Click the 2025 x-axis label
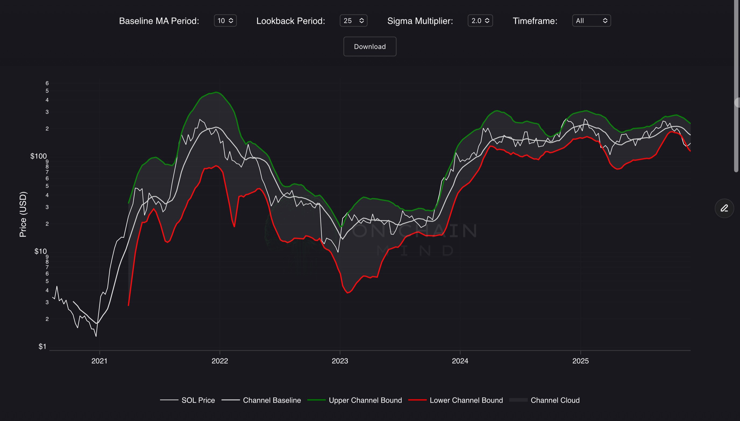This screenshot has height=421, width=740. [x=580, y=361]
